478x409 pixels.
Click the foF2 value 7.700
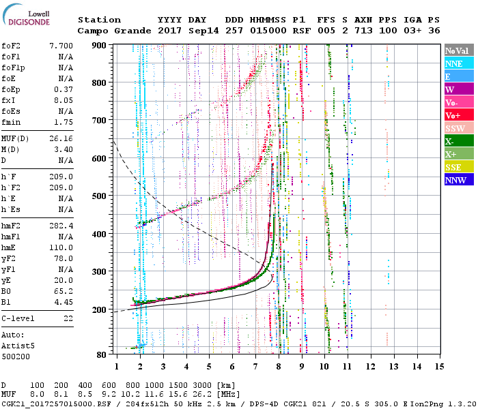pos(61,46)
